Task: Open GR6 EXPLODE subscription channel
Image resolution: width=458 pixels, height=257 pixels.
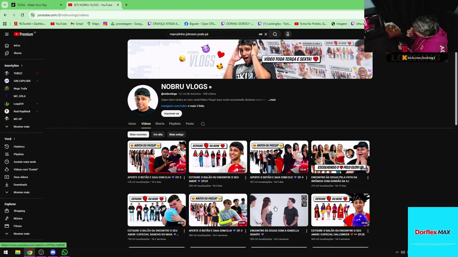Action: (x=22, y=81)
